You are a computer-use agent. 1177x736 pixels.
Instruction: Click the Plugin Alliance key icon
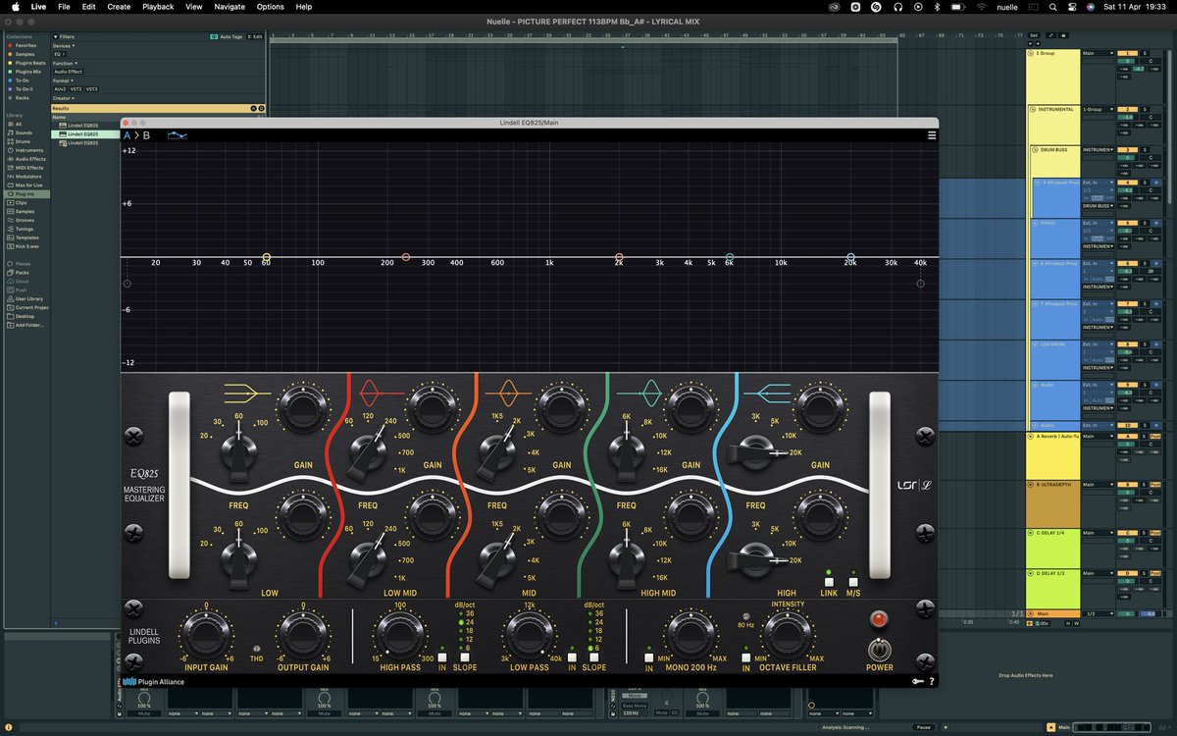click(918, 681)
